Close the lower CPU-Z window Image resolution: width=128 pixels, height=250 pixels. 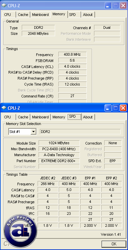click(x=123, y=108)
